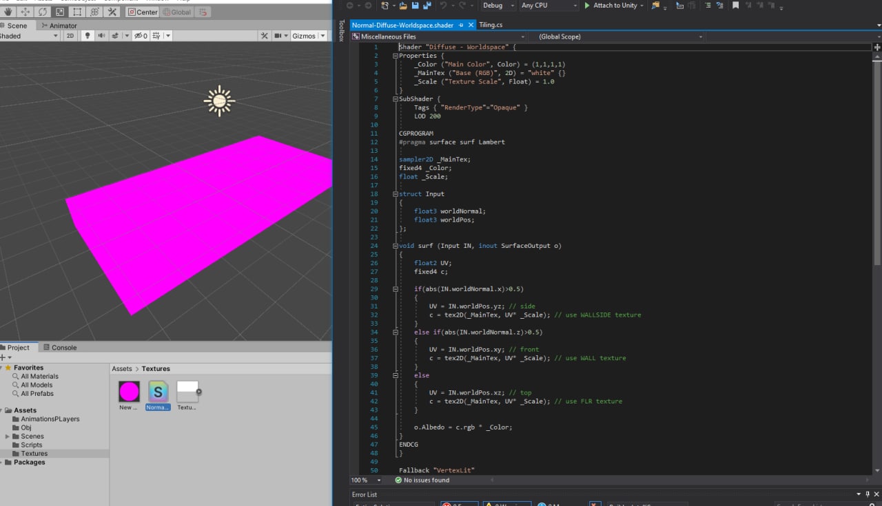This screenshot has height=506, width=882.
Task: Select the magenta New material thumbnail
Action: pos(129,392)
